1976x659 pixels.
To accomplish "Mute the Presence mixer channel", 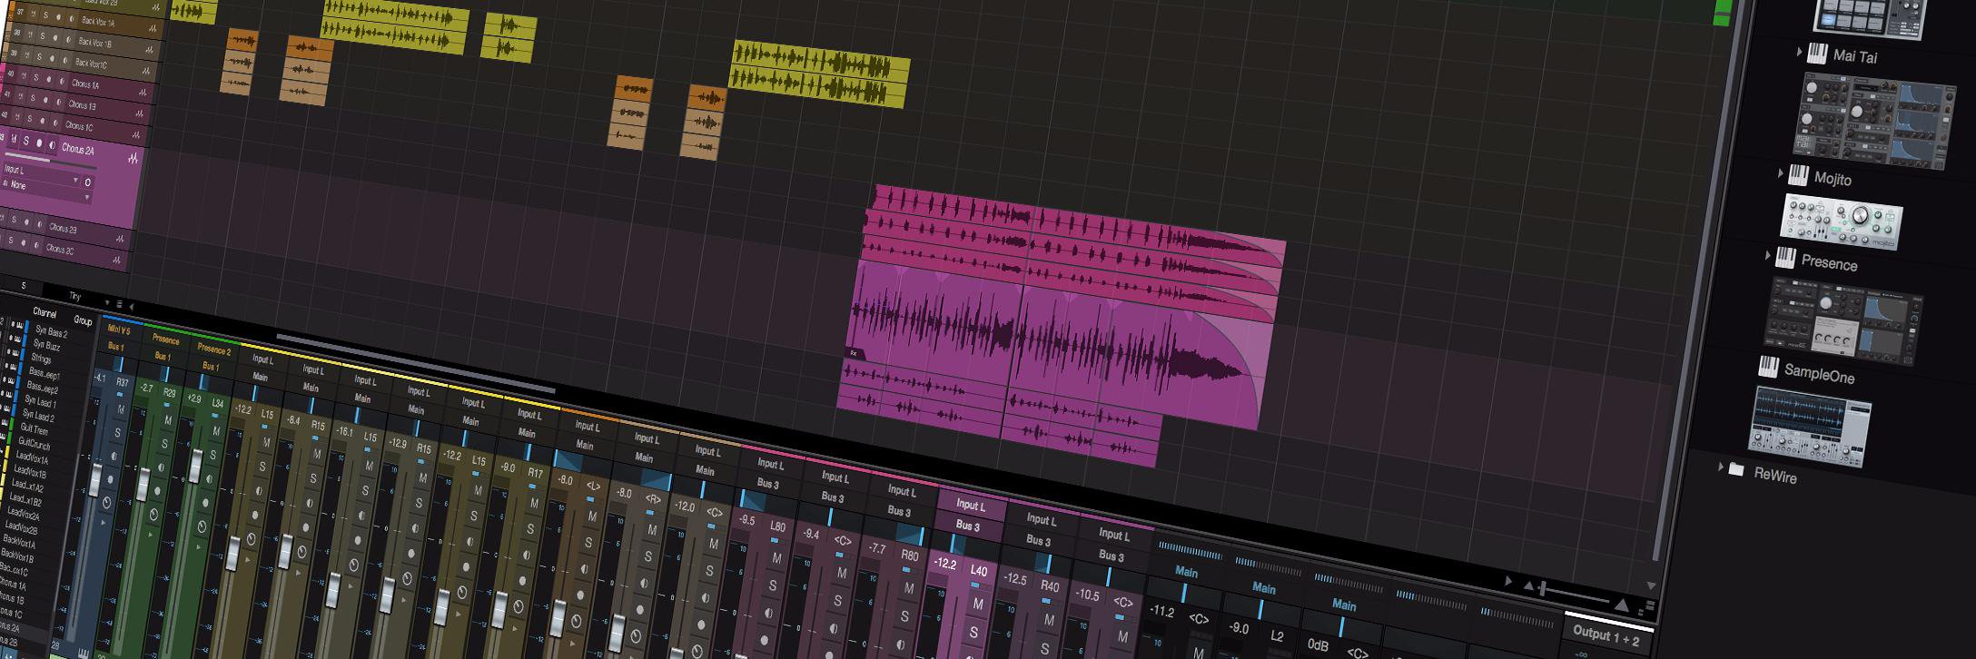I will (168, 421).
